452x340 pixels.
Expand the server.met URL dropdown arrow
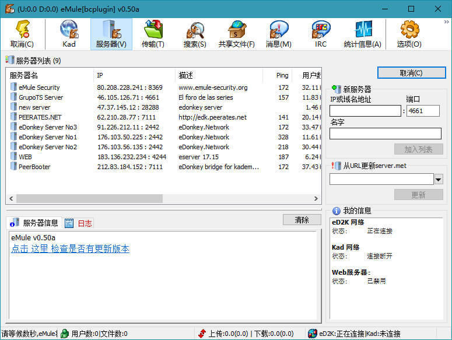click(439, 179)
